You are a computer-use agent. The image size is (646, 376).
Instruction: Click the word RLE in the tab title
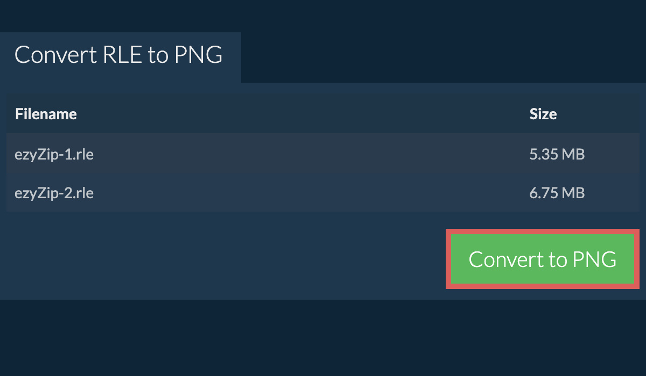tap(116, 55)
